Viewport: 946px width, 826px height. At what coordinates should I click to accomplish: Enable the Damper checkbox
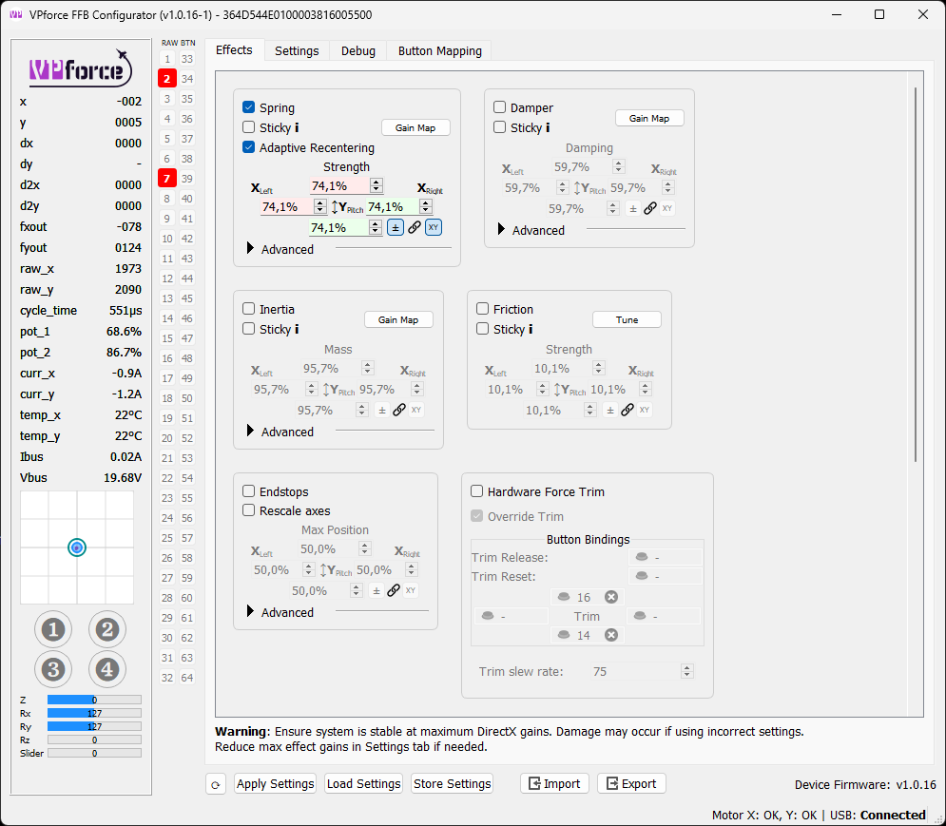(x=500, y=108)
